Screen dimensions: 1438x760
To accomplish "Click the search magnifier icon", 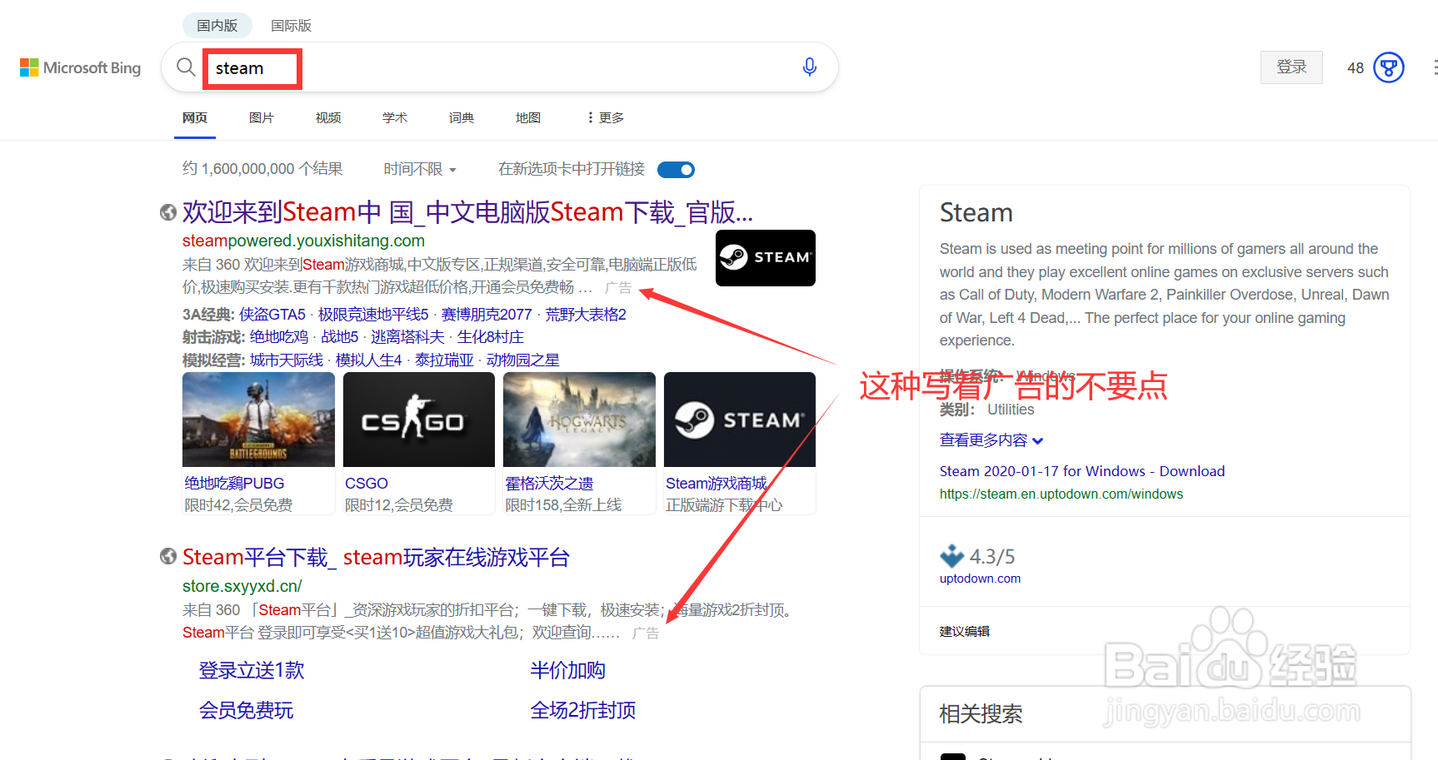I will (x=186, y=67).
